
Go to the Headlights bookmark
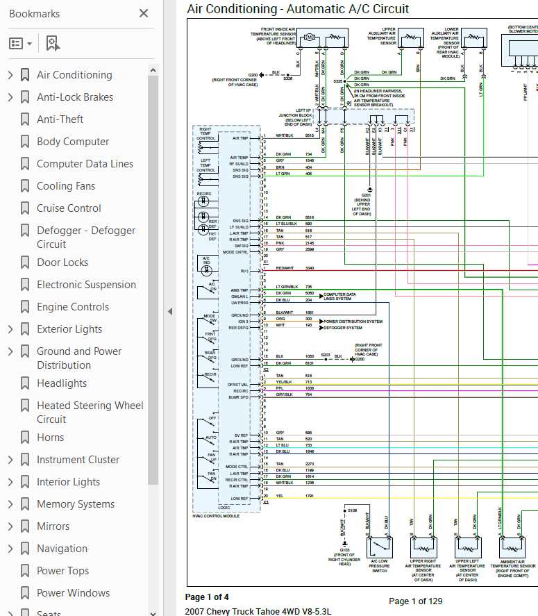click(x=62, y=383)
